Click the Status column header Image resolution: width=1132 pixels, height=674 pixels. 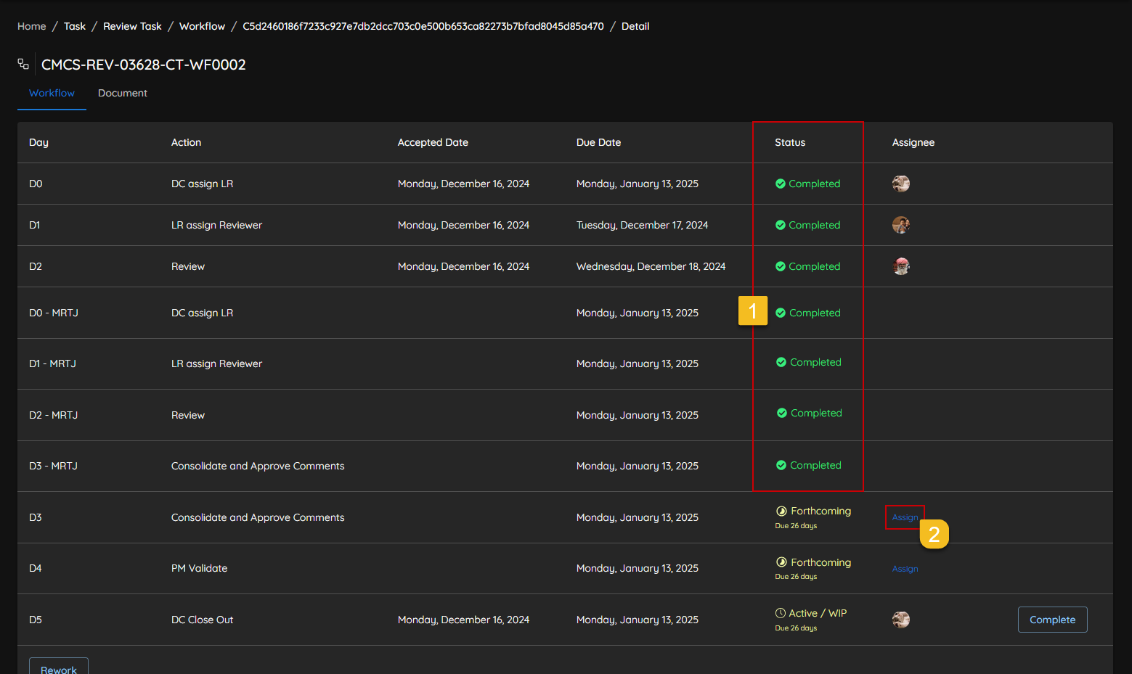789,142
